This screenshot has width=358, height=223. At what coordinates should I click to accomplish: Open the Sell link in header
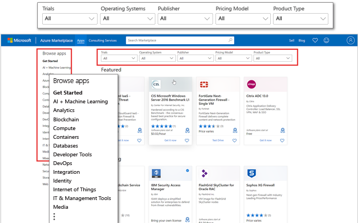292,40
